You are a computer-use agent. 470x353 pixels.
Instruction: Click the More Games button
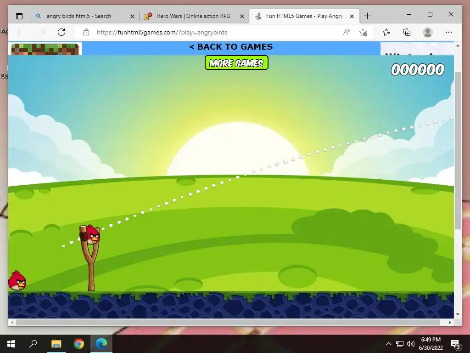[236, 63]
